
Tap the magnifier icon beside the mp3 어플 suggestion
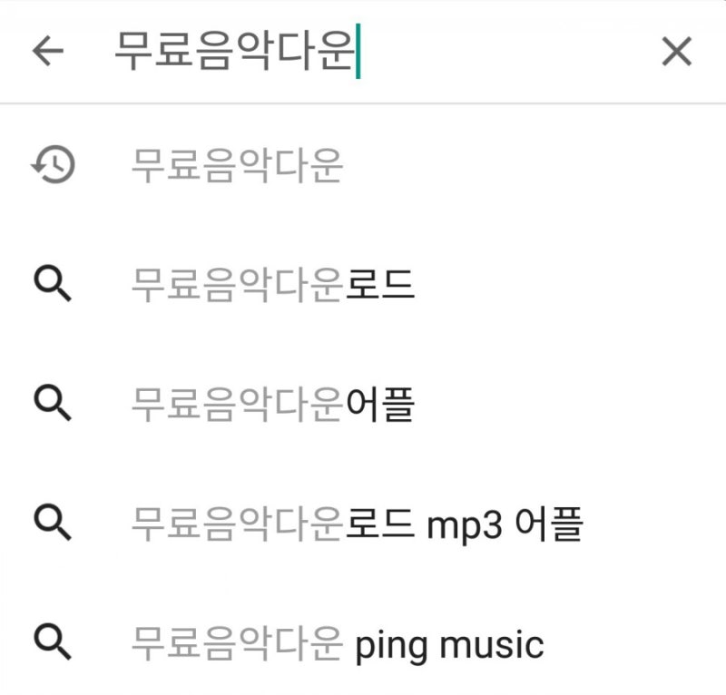(x=53, y=523)
